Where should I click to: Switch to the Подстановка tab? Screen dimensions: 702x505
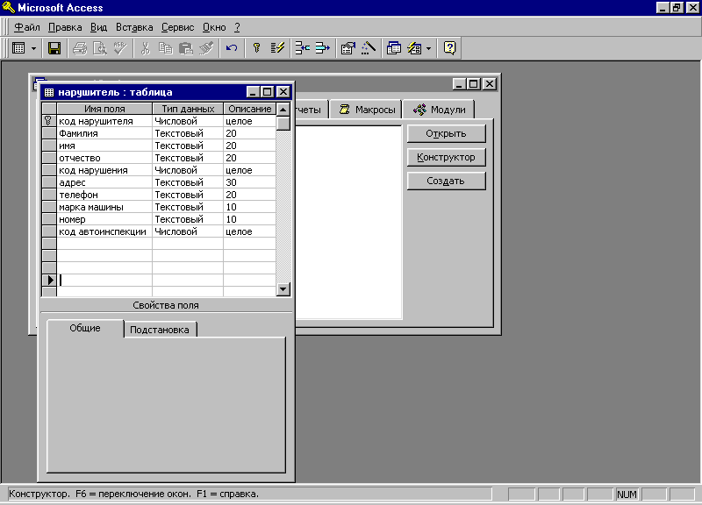point(160,330)
